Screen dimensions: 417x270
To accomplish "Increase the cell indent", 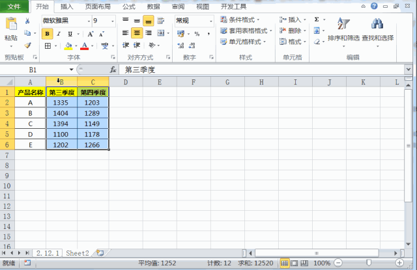I will pos(137,45).
